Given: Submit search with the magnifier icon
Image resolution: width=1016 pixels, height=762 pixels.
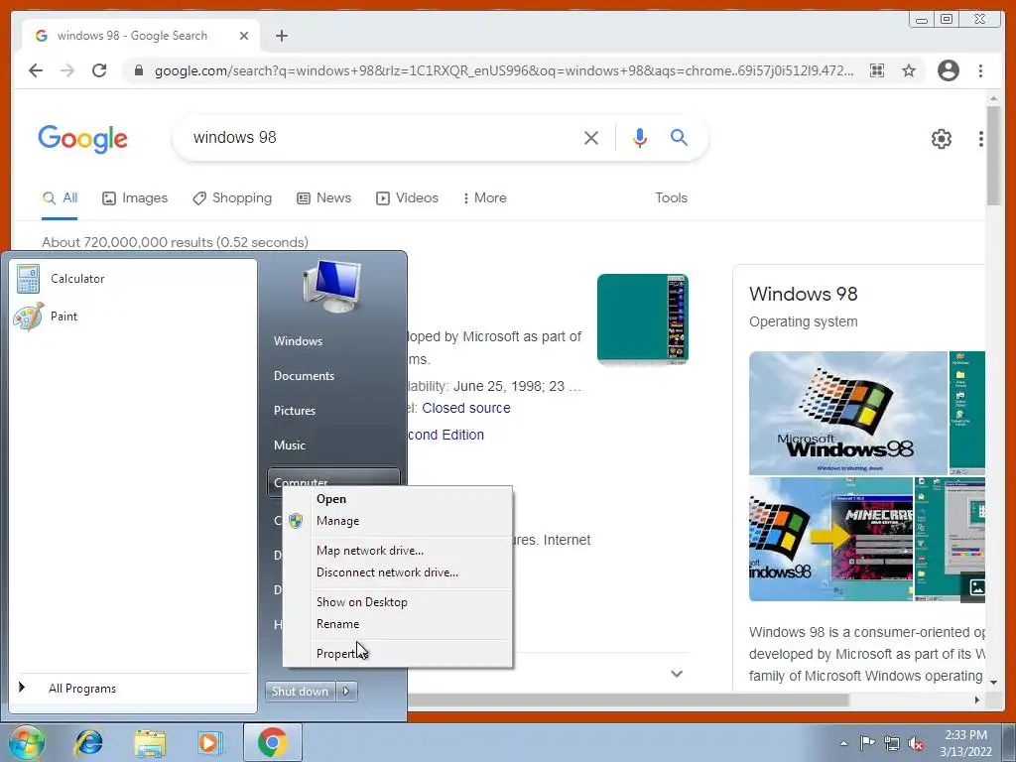Looking at the screenshot, I should click(679, 137).
